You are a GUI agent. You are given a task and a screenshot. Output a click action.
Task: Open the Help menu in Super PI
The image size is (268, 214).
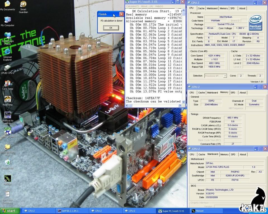click(x=159, y=6)
